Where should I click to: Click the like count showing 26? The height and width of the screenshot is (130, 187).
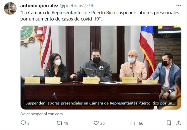pos(103,123)
